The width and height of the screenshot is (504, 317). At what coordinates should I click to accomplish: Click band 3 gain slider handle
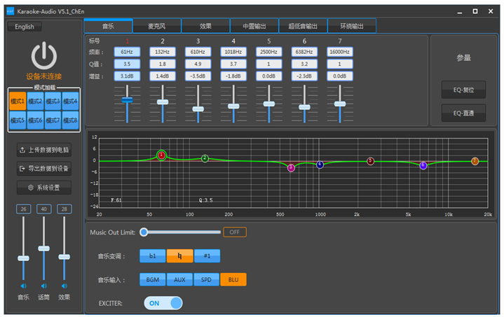(198, 108)
